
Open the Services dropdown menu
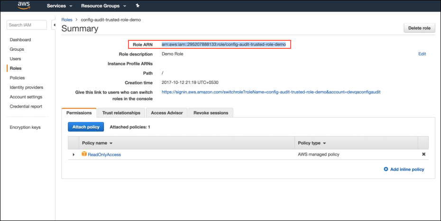[59, 6]
